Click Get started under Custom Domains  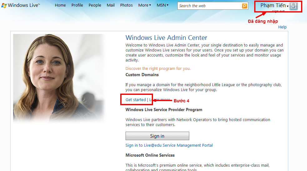coord(136,100)
